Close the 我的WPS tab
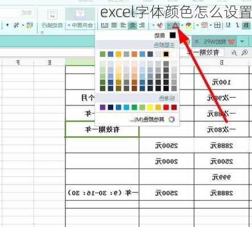This screenshot has height=227, width=252. 197,41
